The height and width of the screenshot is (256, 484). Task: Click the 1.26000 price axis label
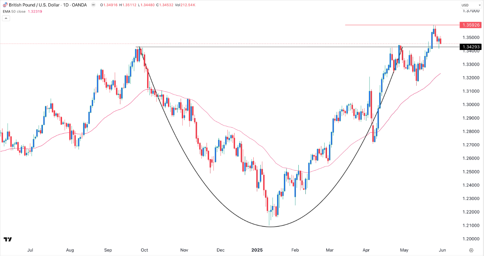coord(471,158)
